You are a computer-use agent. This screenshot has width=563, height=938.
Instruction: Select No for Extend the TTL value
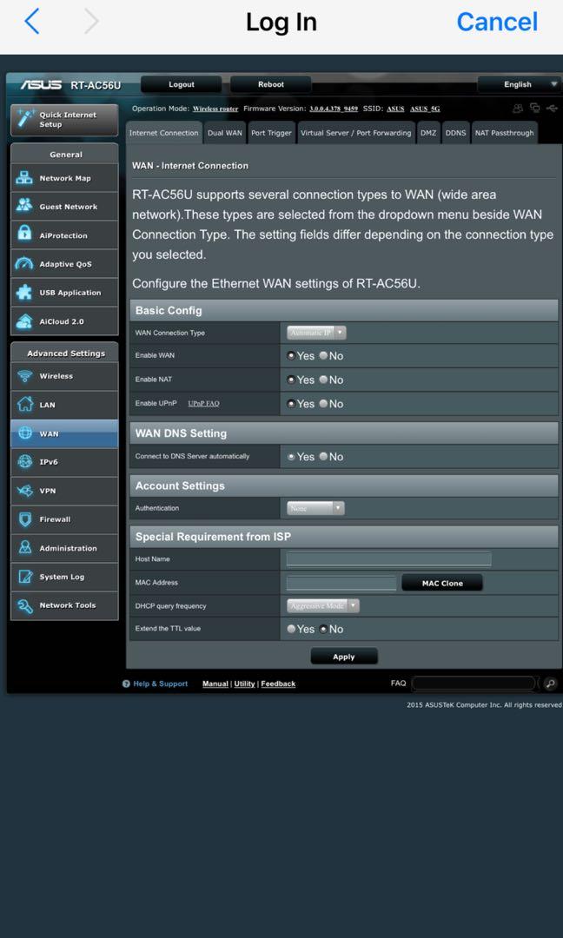[323, 630]
